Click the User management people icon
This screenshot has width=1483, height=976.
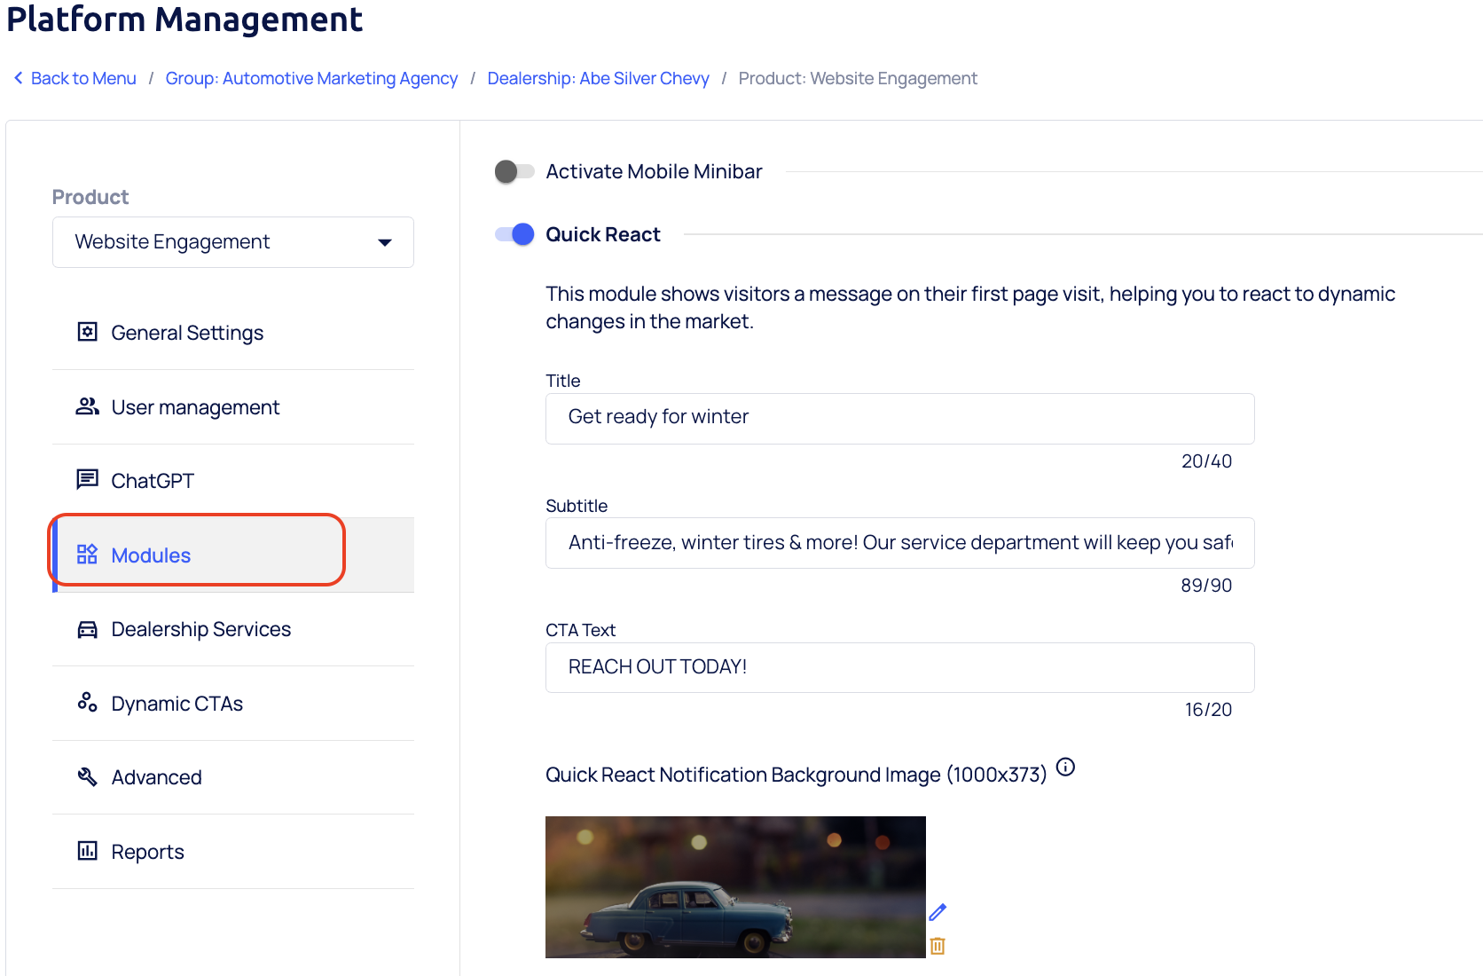[87, 407]
